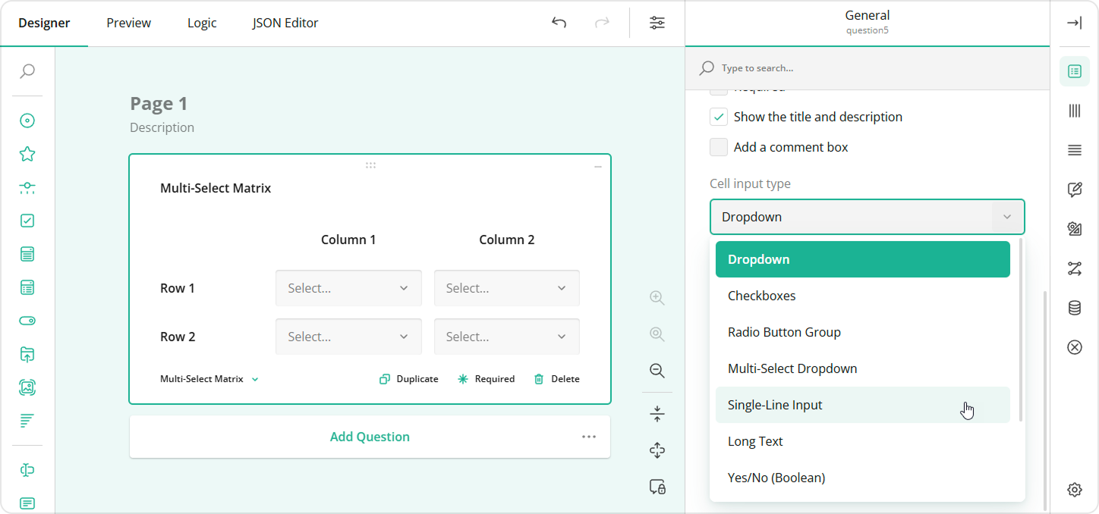The height and width of the screenshot is (514, 1099).
Task: Open the Logic category in the property panel
Action: click(x=1075, y=269)
